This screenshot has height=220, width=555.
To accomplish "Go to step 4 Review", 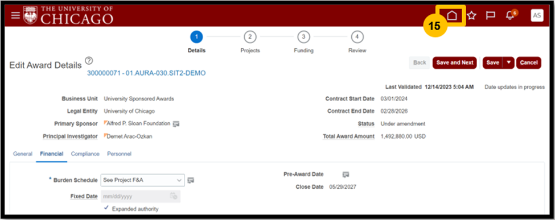I will (x=357, y=36).
